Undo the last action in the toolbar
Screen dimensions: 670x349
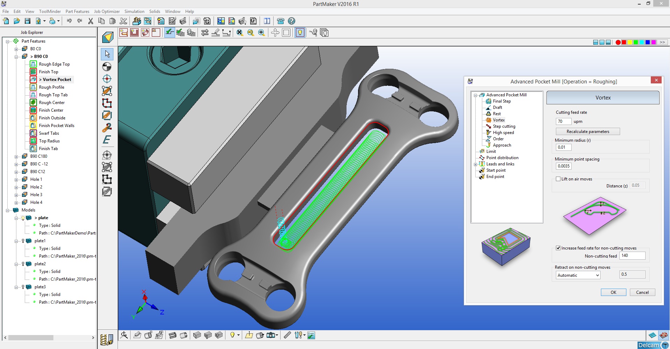(x=69, y=21)
